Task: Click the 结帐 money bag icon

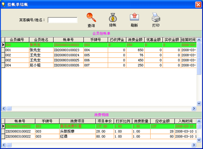Action: [x=113, y=17]
